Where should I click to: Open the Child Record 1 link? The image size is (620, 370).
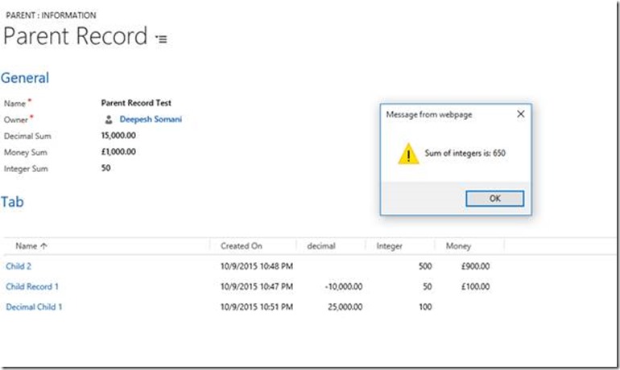[x=32, y=286]
